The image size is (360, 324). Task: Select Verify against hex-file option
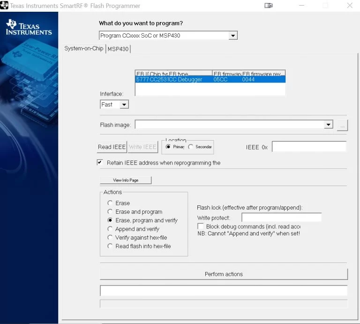(110, 238)
